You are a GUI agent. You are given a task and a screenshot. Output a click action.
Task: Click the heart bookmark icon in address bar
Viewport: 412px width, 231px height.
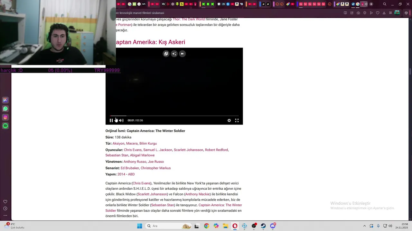[378, 13]
